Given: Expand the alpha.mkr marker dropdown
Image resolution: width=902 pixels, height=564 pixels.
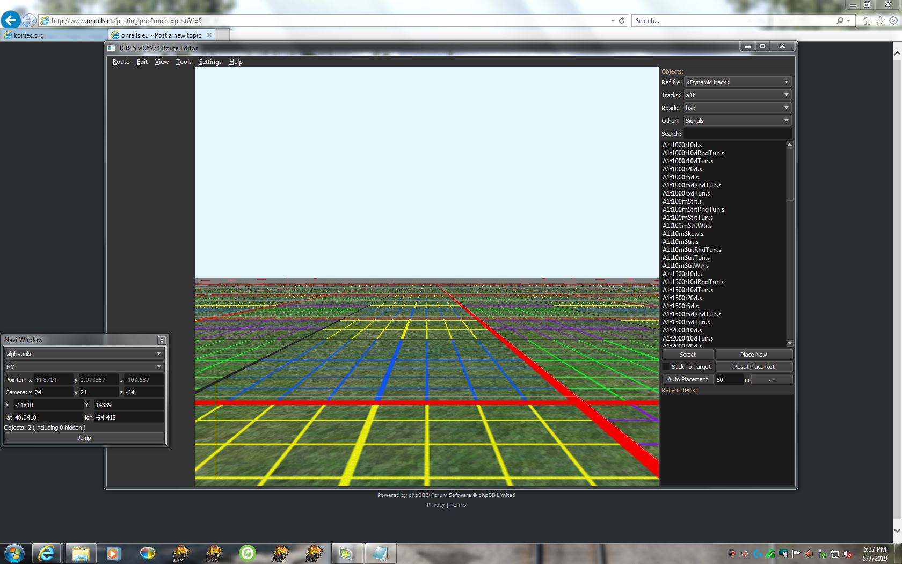Looking at the screenshot, I should (84, 354).
